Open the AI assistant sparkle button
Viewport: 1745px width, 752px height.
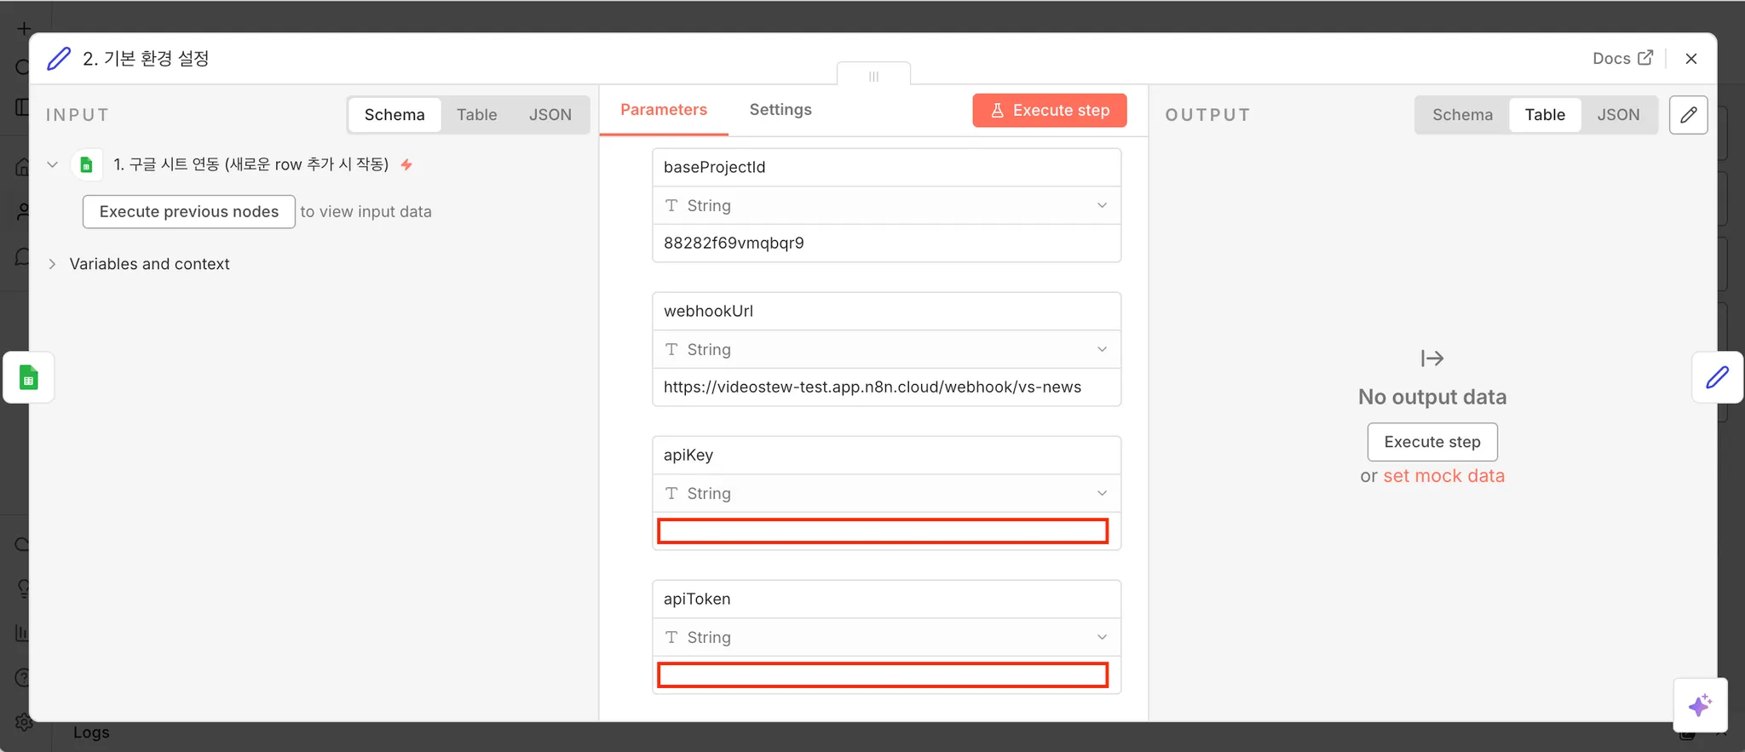tap(1700, 705)
